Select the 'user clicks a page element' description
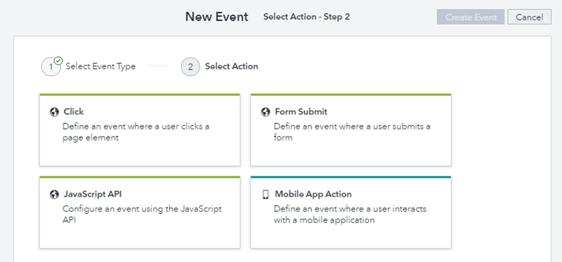This screenshot has width=562, height=262. pos(136,132)
